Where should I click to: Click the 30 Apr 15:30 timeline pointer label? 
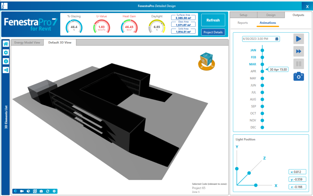coord(278,69)
